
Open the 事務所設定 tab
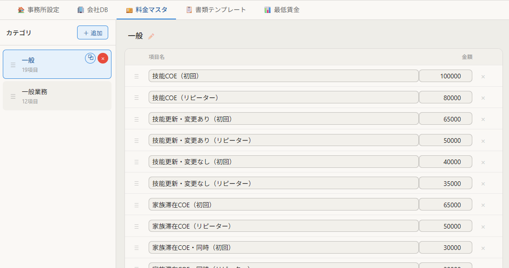[39, 10]
